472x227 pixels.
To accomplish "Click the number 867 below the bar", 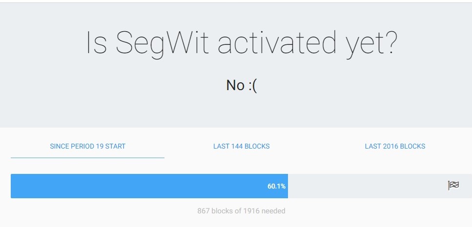I will point(204,211).
